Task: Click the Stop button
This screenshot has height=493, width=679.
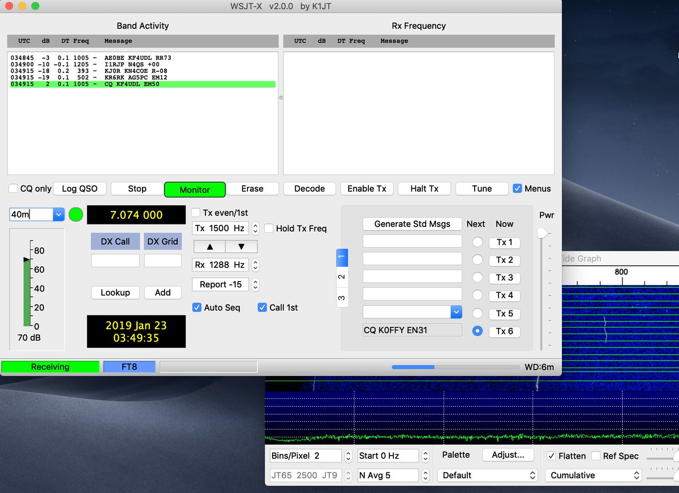Action: point(137,189)
